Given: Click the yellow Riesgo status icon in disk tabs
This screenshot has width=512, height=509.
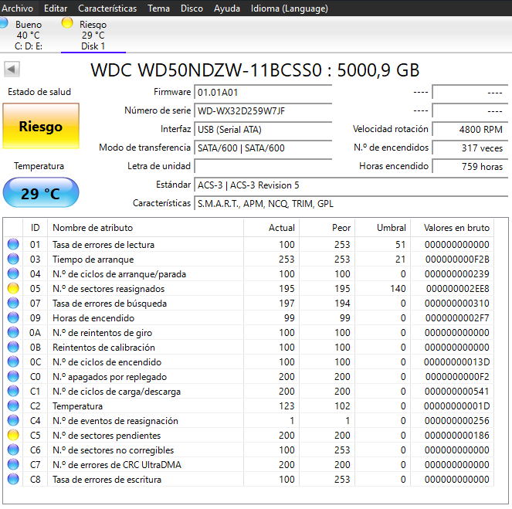Looking at the screenshot, I should (67, 23).
